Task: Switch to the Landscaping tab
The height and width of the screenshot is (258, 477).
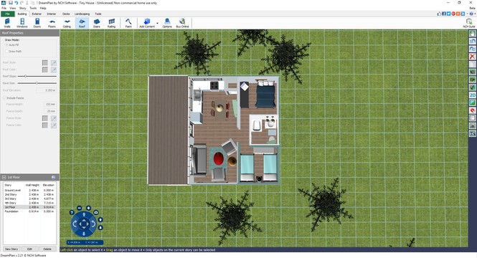Action: pos(82,14)
